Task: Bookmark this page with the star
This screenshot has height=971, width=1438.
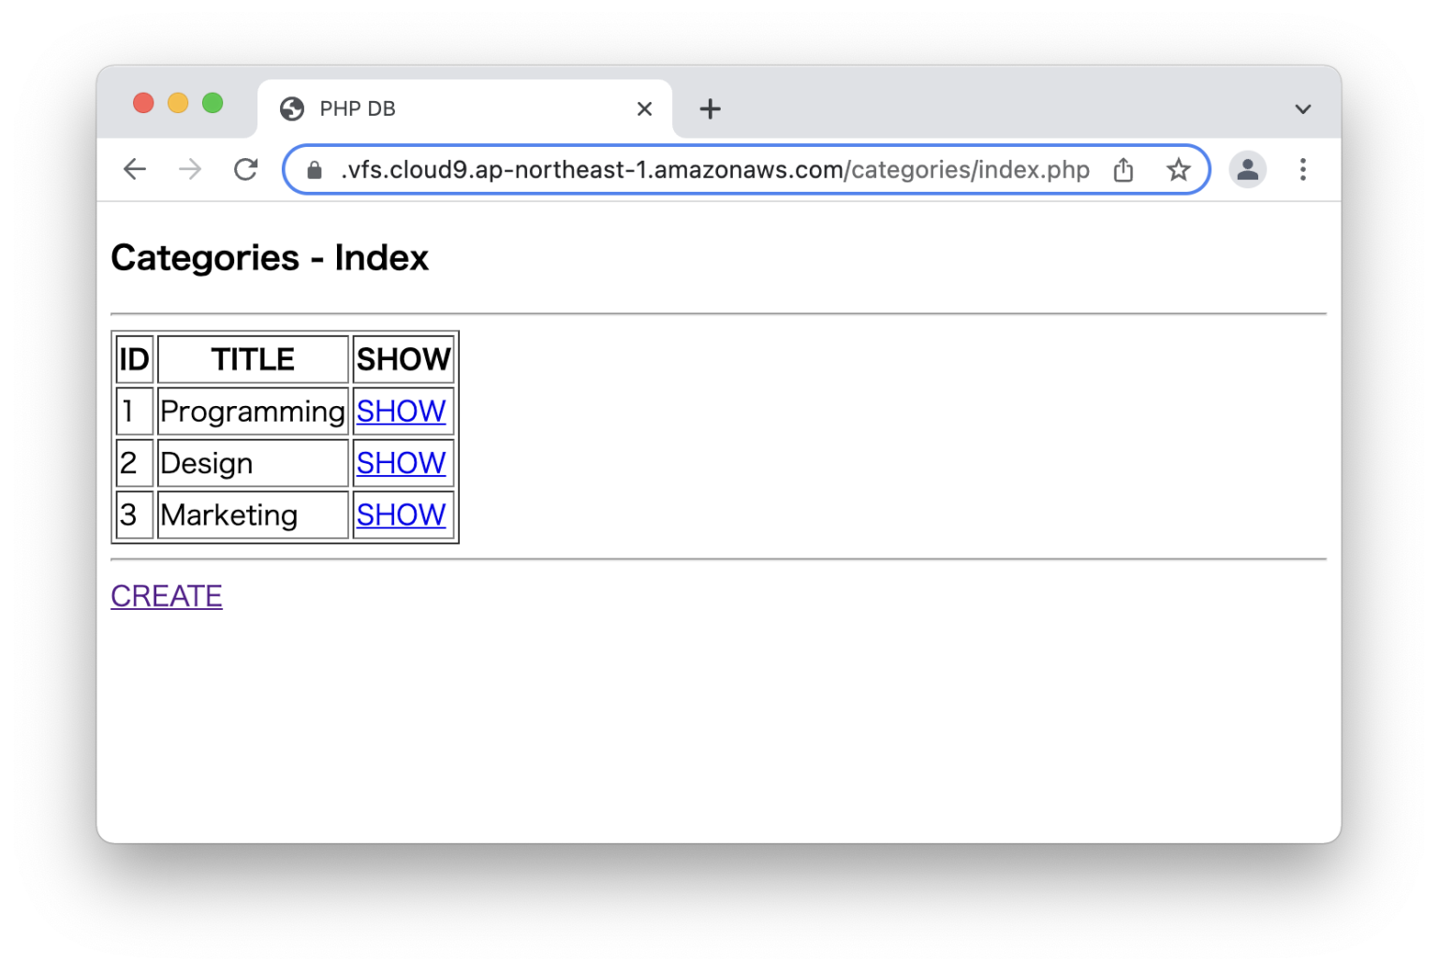Action: pyautogui.click(x=1178, y=169)
